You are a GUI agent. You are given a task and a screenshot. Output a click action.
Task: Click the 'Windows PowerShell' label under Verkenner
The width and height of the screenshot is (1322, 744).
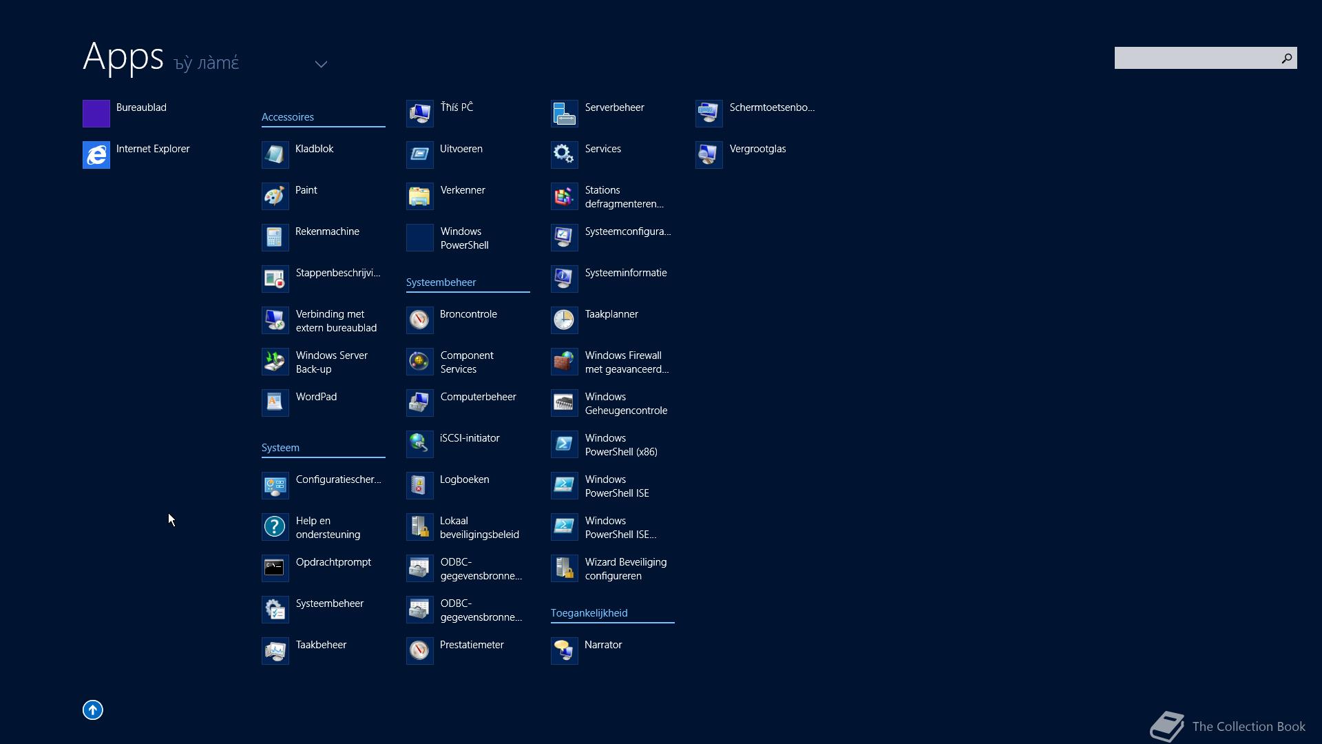tap(465, 238)
